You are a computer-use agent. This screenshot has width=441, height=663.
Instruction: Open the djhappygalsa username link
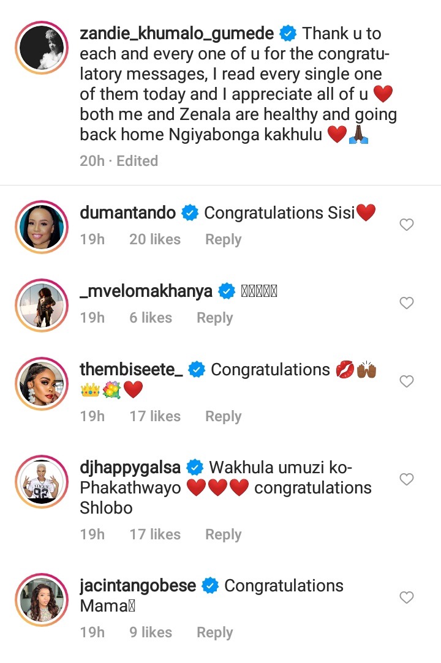pyautogui.click(x=130, y=467)
